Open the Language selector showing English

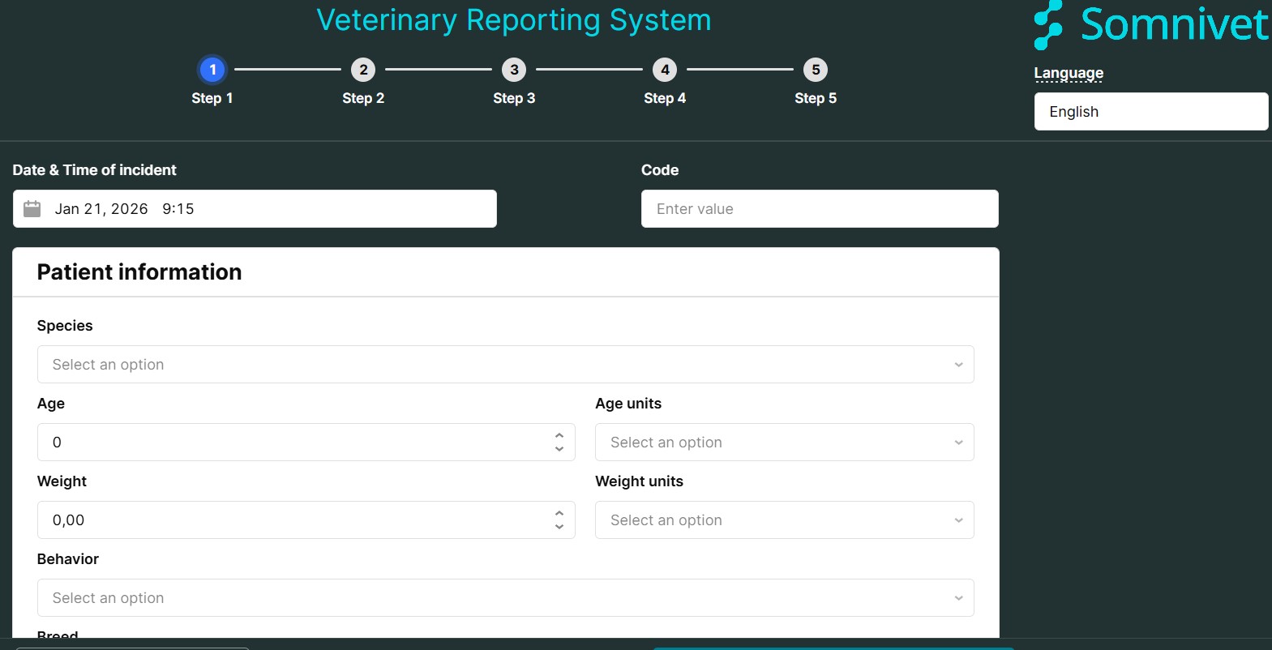1151,112
